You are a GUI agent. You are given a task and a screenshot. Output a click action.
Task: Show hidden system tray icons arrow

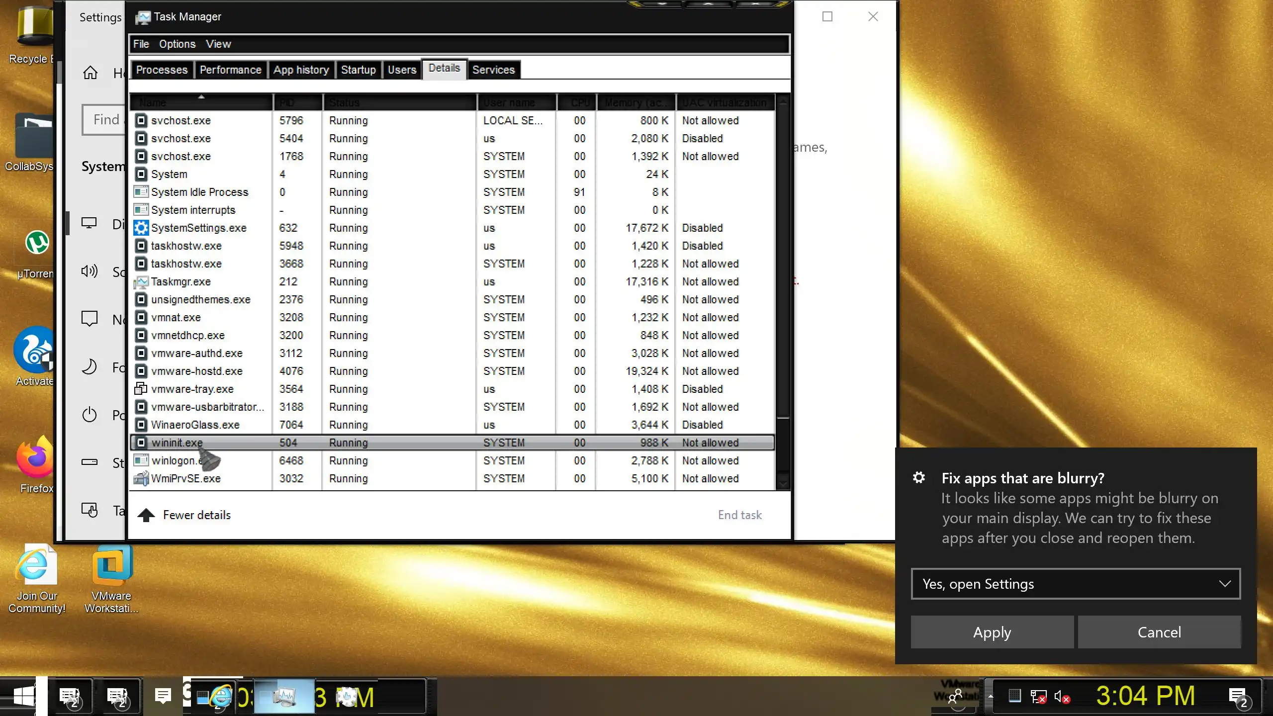[x=991, y=697]
